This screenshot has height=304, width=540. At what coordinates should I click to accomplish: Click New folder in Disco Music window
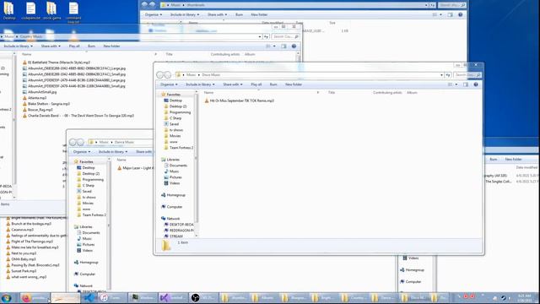294,84
